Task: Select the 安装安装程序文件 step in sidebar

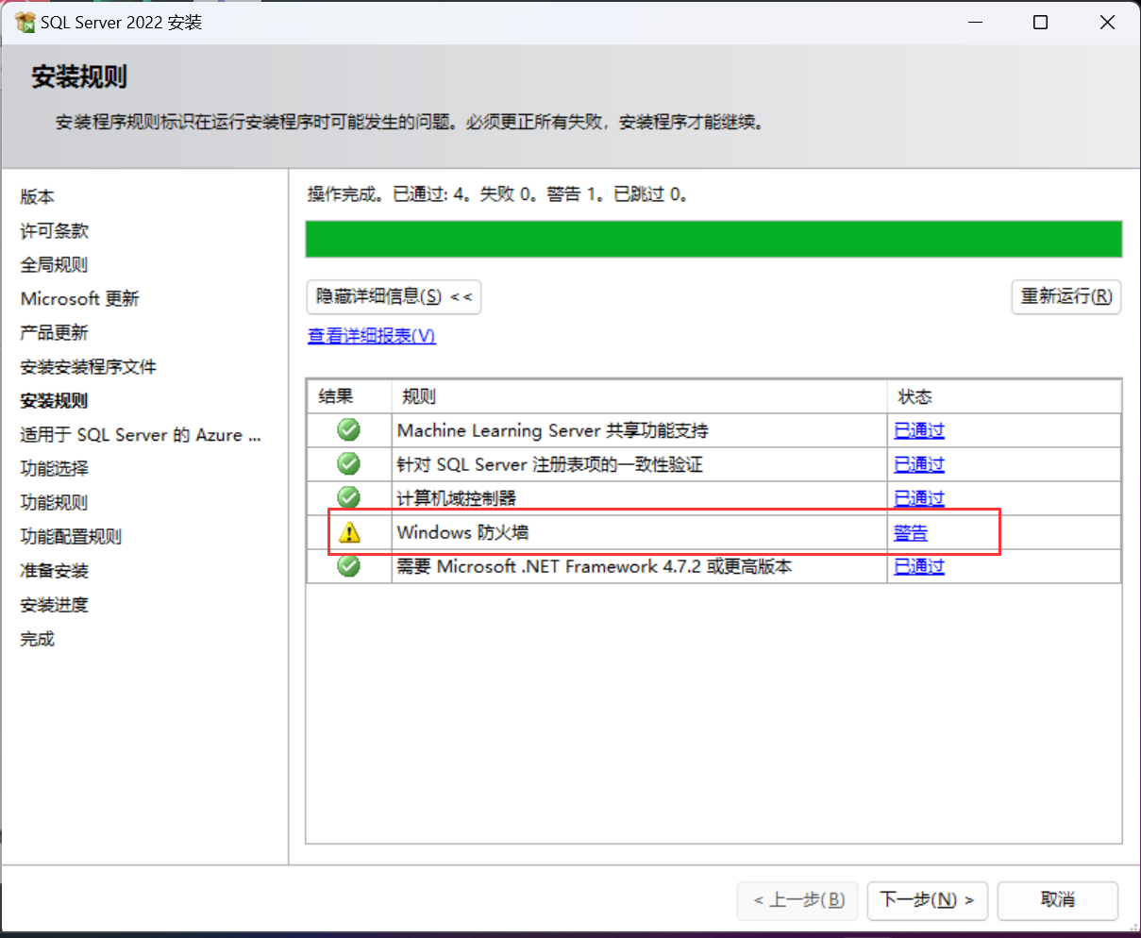Action: (89, 366)
